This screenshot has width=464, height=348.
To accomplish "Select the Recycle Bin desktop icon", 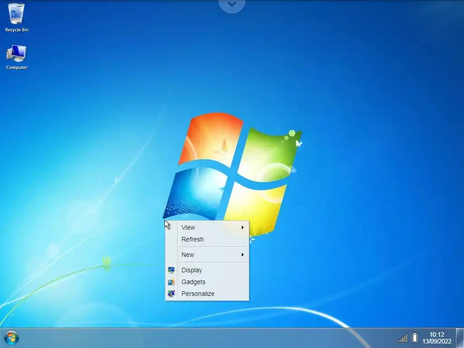I will [16, 17].
